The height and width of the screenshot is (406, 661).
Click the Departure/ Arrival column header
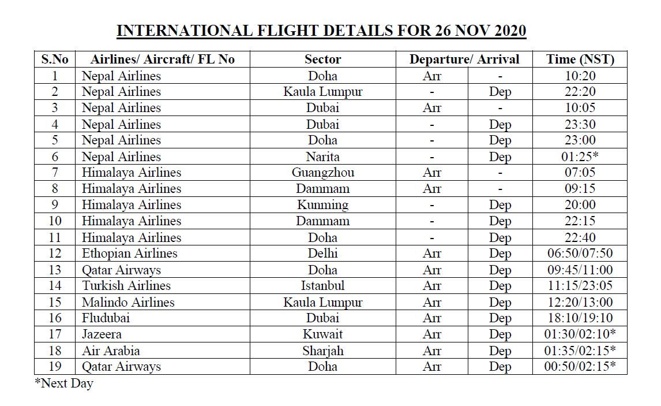[464, 59]
